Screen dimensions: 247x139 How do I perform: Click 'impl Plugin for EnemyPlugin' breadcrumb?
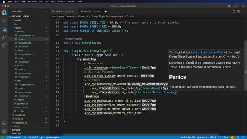pos(108,16)
